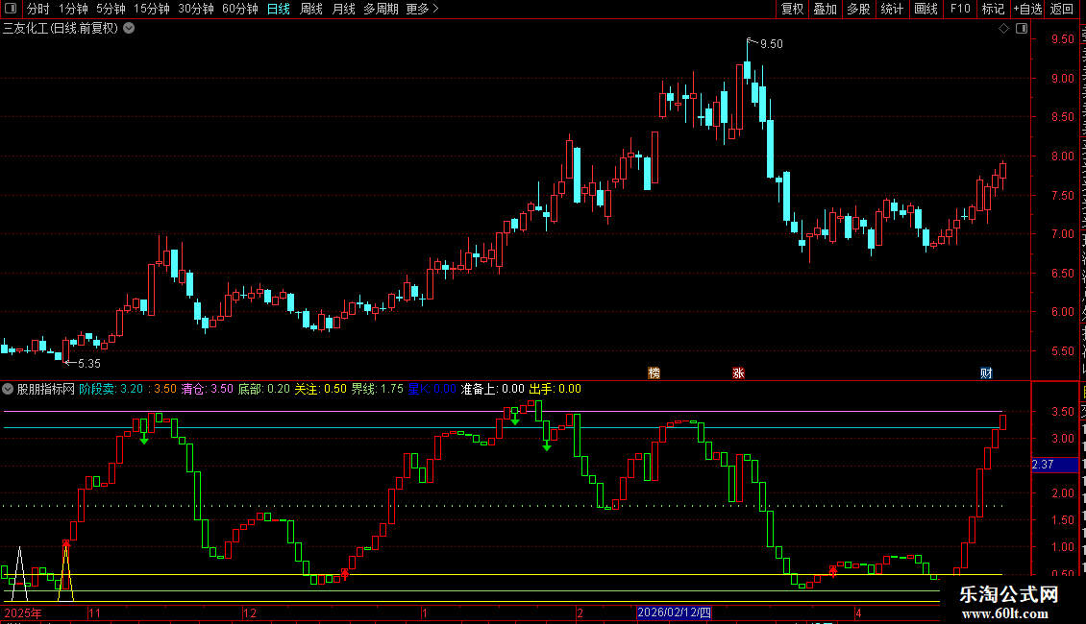Click the 出手: 0.00 indicator value

pyautogui.click(x=555, y=389)
